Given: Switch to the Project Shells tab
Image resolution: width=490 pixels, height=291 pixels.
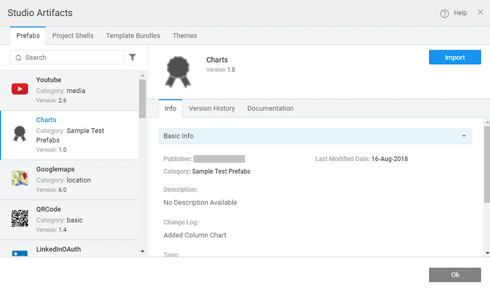Looking at the screenshot, I should (x=73, y=36).
